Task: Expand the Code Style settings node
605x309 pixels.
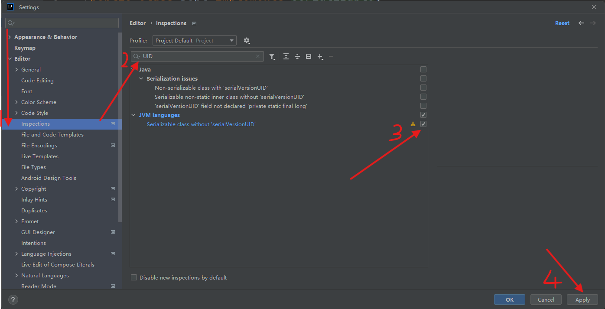Action: tap(16, 113)
